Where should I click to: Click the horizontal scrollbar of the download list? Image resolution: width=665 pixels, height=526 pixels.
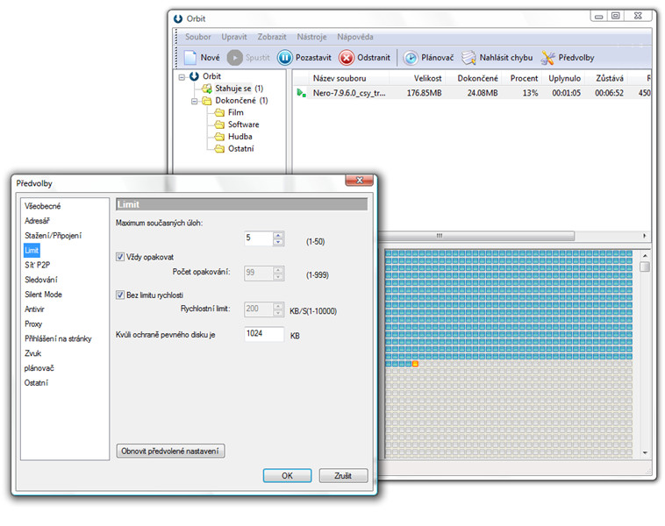pos(477,236)
